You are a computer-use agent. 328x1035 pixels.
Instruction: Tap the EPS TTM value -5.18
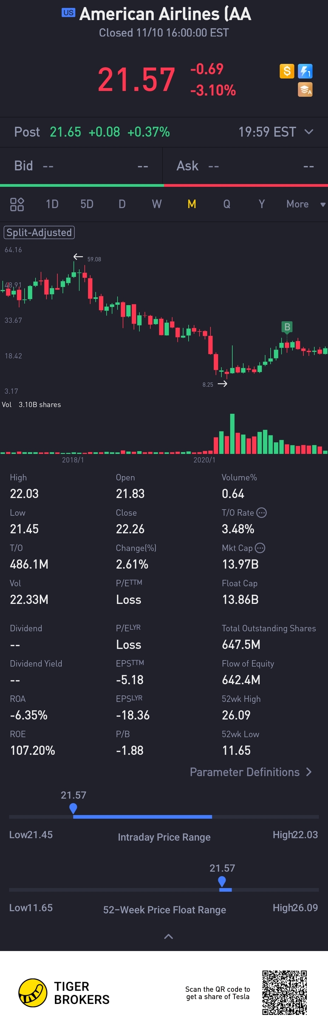[x=129, y=680]
